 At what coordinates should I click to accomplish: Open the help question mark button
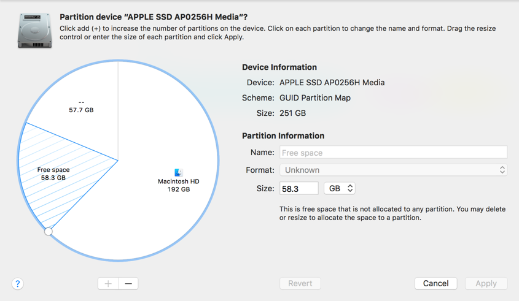(18, 283)
